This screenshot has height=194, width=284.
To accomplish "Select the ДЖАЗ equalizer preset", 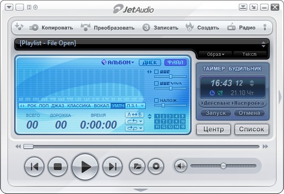I will (x=57, y=106).
